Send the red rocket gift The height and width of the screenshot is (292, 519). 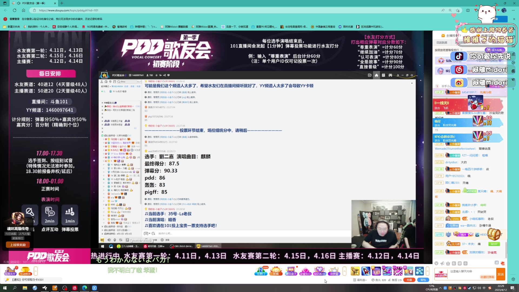tap(365, 271)
